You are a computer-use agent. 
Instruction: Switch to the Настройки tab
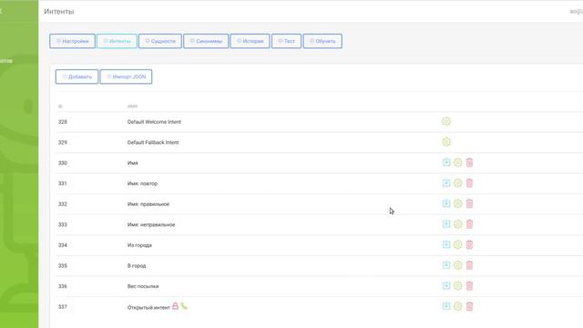tap(72, 41)
